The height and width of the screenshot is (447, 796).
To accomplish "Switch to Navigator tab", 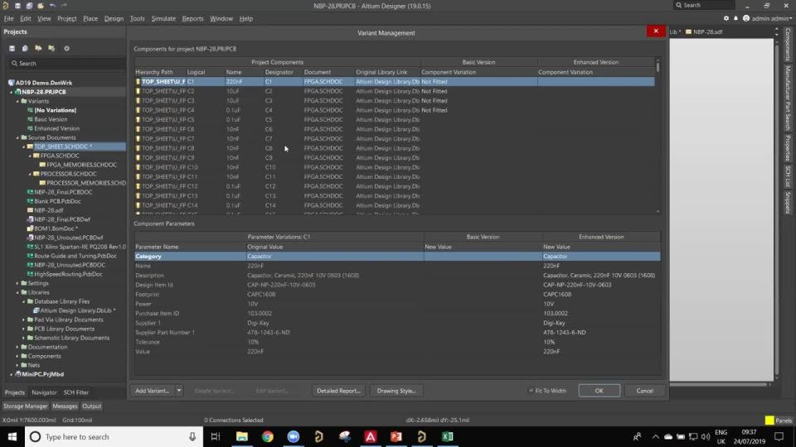I will [x=44, y=392].
